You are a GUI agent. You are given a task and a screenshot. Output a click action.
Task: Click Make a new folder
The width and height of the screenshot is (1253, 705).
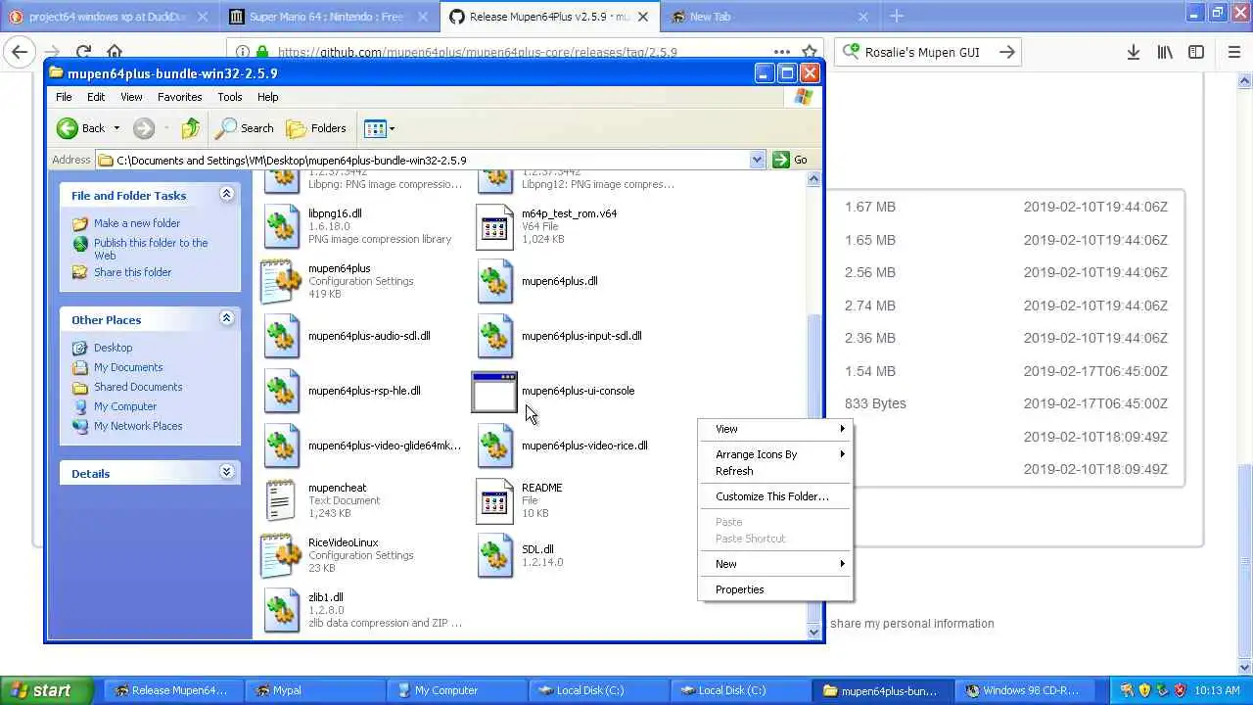(x=137, y=223)
